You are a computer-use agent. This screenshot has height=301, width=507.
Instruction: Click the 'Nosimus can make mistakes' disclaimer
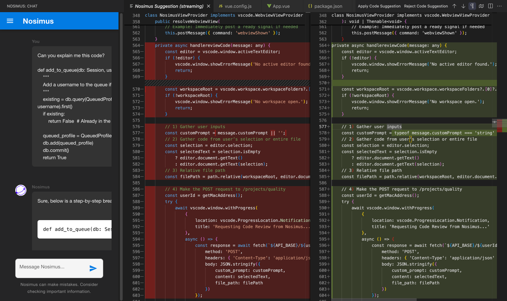tap(59, 288)
